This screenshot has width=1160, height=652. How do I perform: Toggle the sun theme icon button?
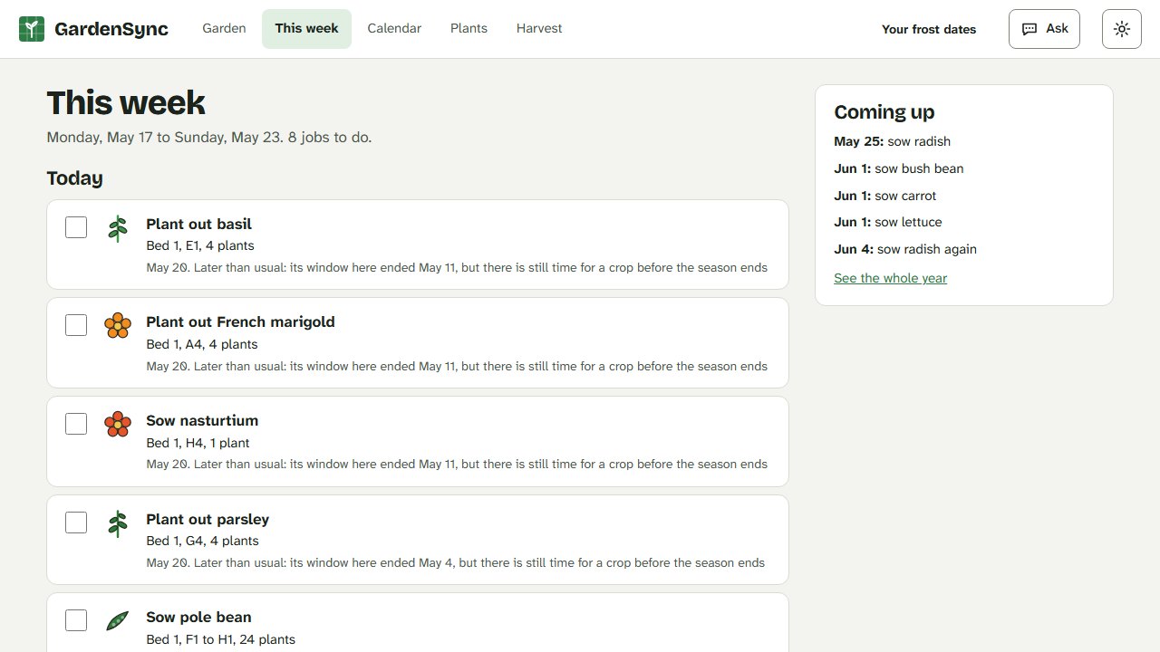coord(1122,29)
